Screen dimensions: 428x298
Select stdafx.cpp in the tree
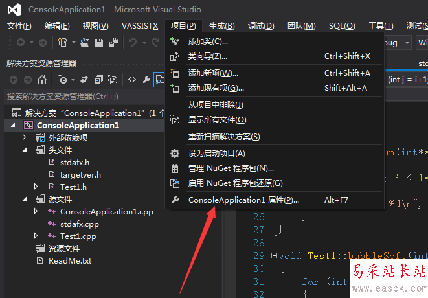pyautogui.click(x=80, y=224)
